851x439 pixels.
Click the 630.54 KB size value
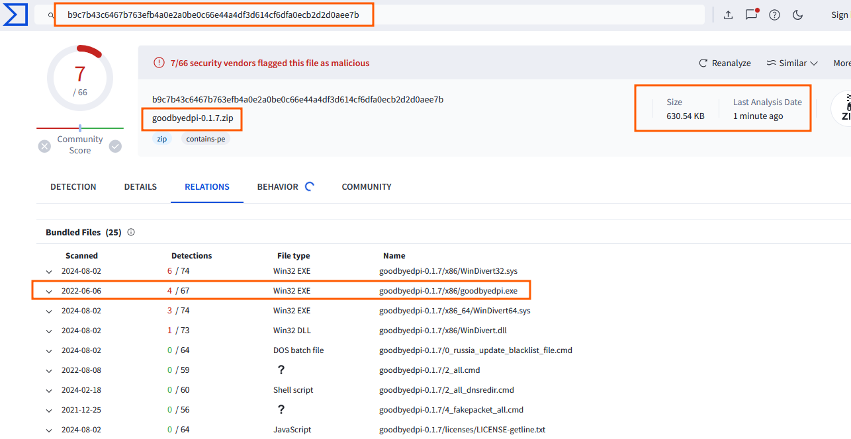click(x=686, y=116)
